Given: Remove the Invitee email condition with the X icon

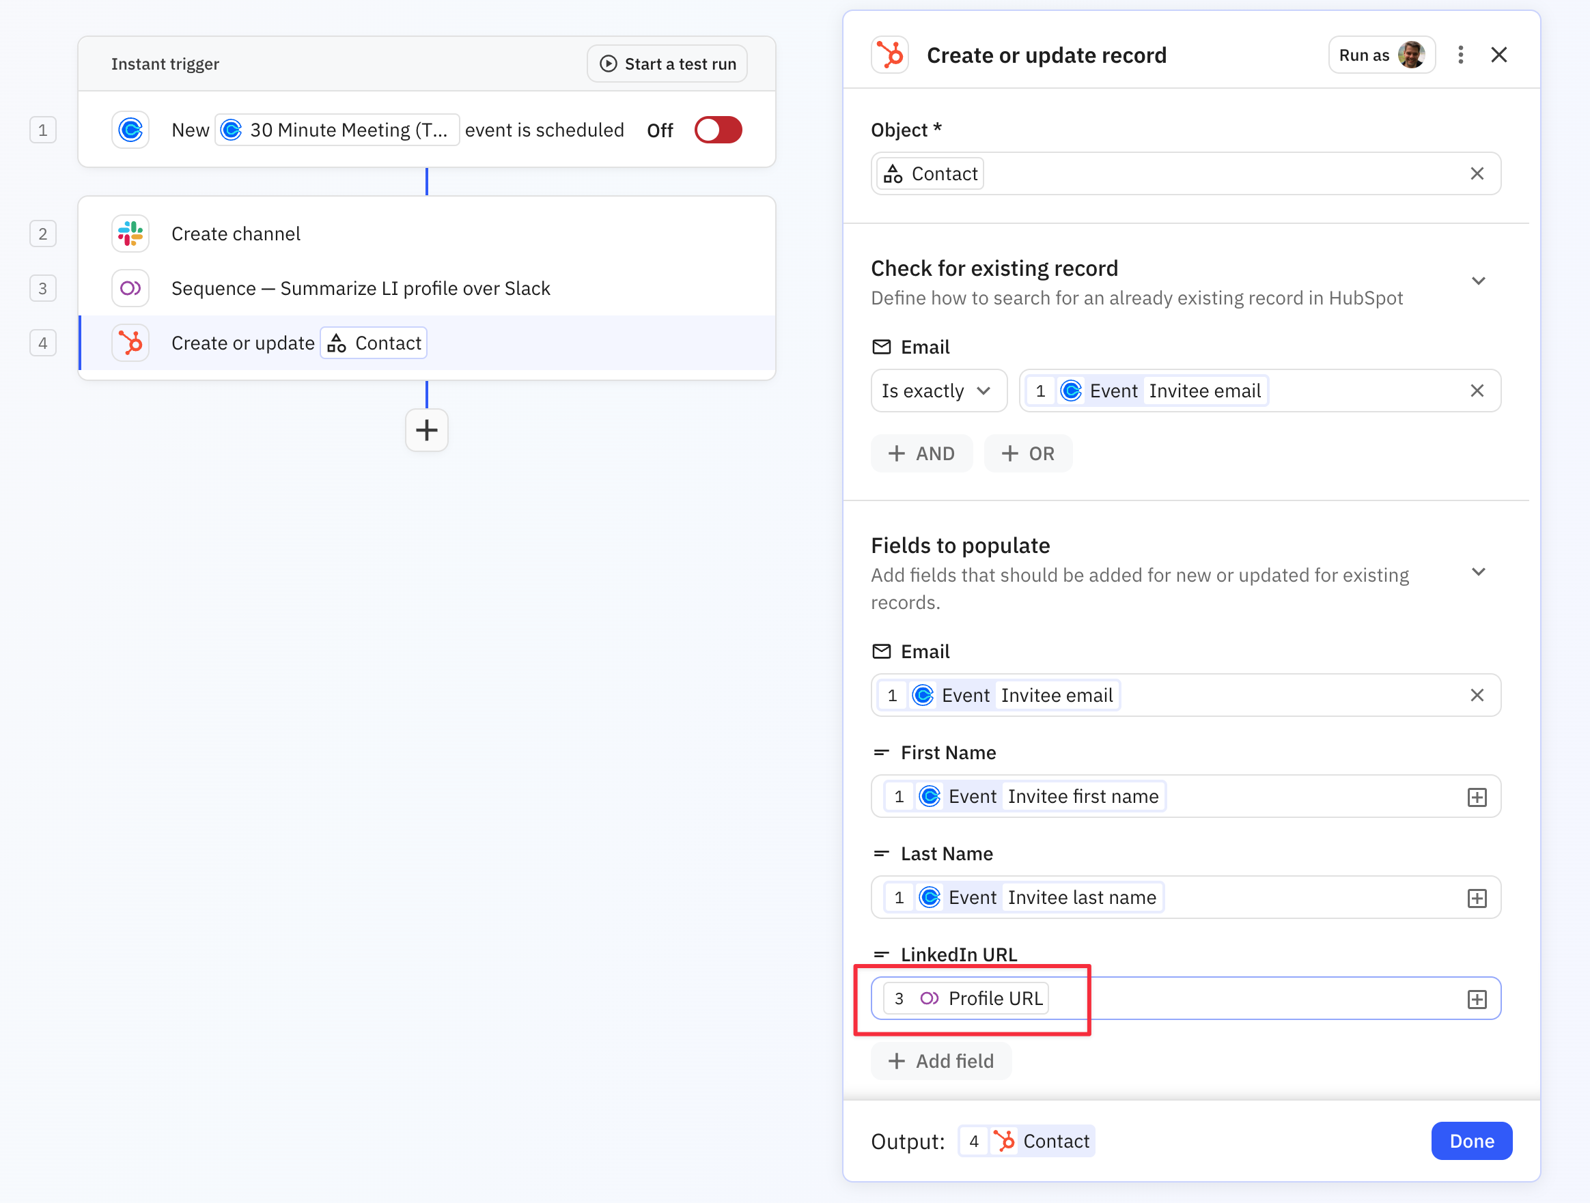Looking at the screenshot, I should click(x=1478, y=391).
